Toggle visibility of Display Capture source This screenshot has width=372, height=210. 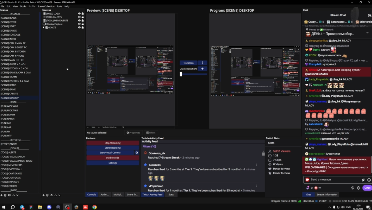click(79, 24)
